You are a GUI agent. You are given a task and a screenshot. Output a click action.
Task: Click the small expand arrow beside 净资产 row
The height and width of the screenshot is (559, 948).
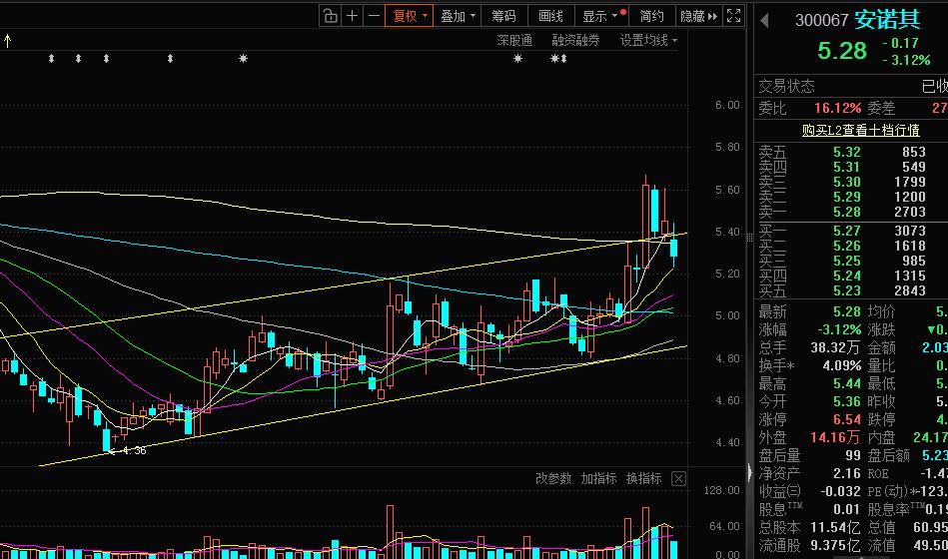pyautogui.click(x=749, y=472)
